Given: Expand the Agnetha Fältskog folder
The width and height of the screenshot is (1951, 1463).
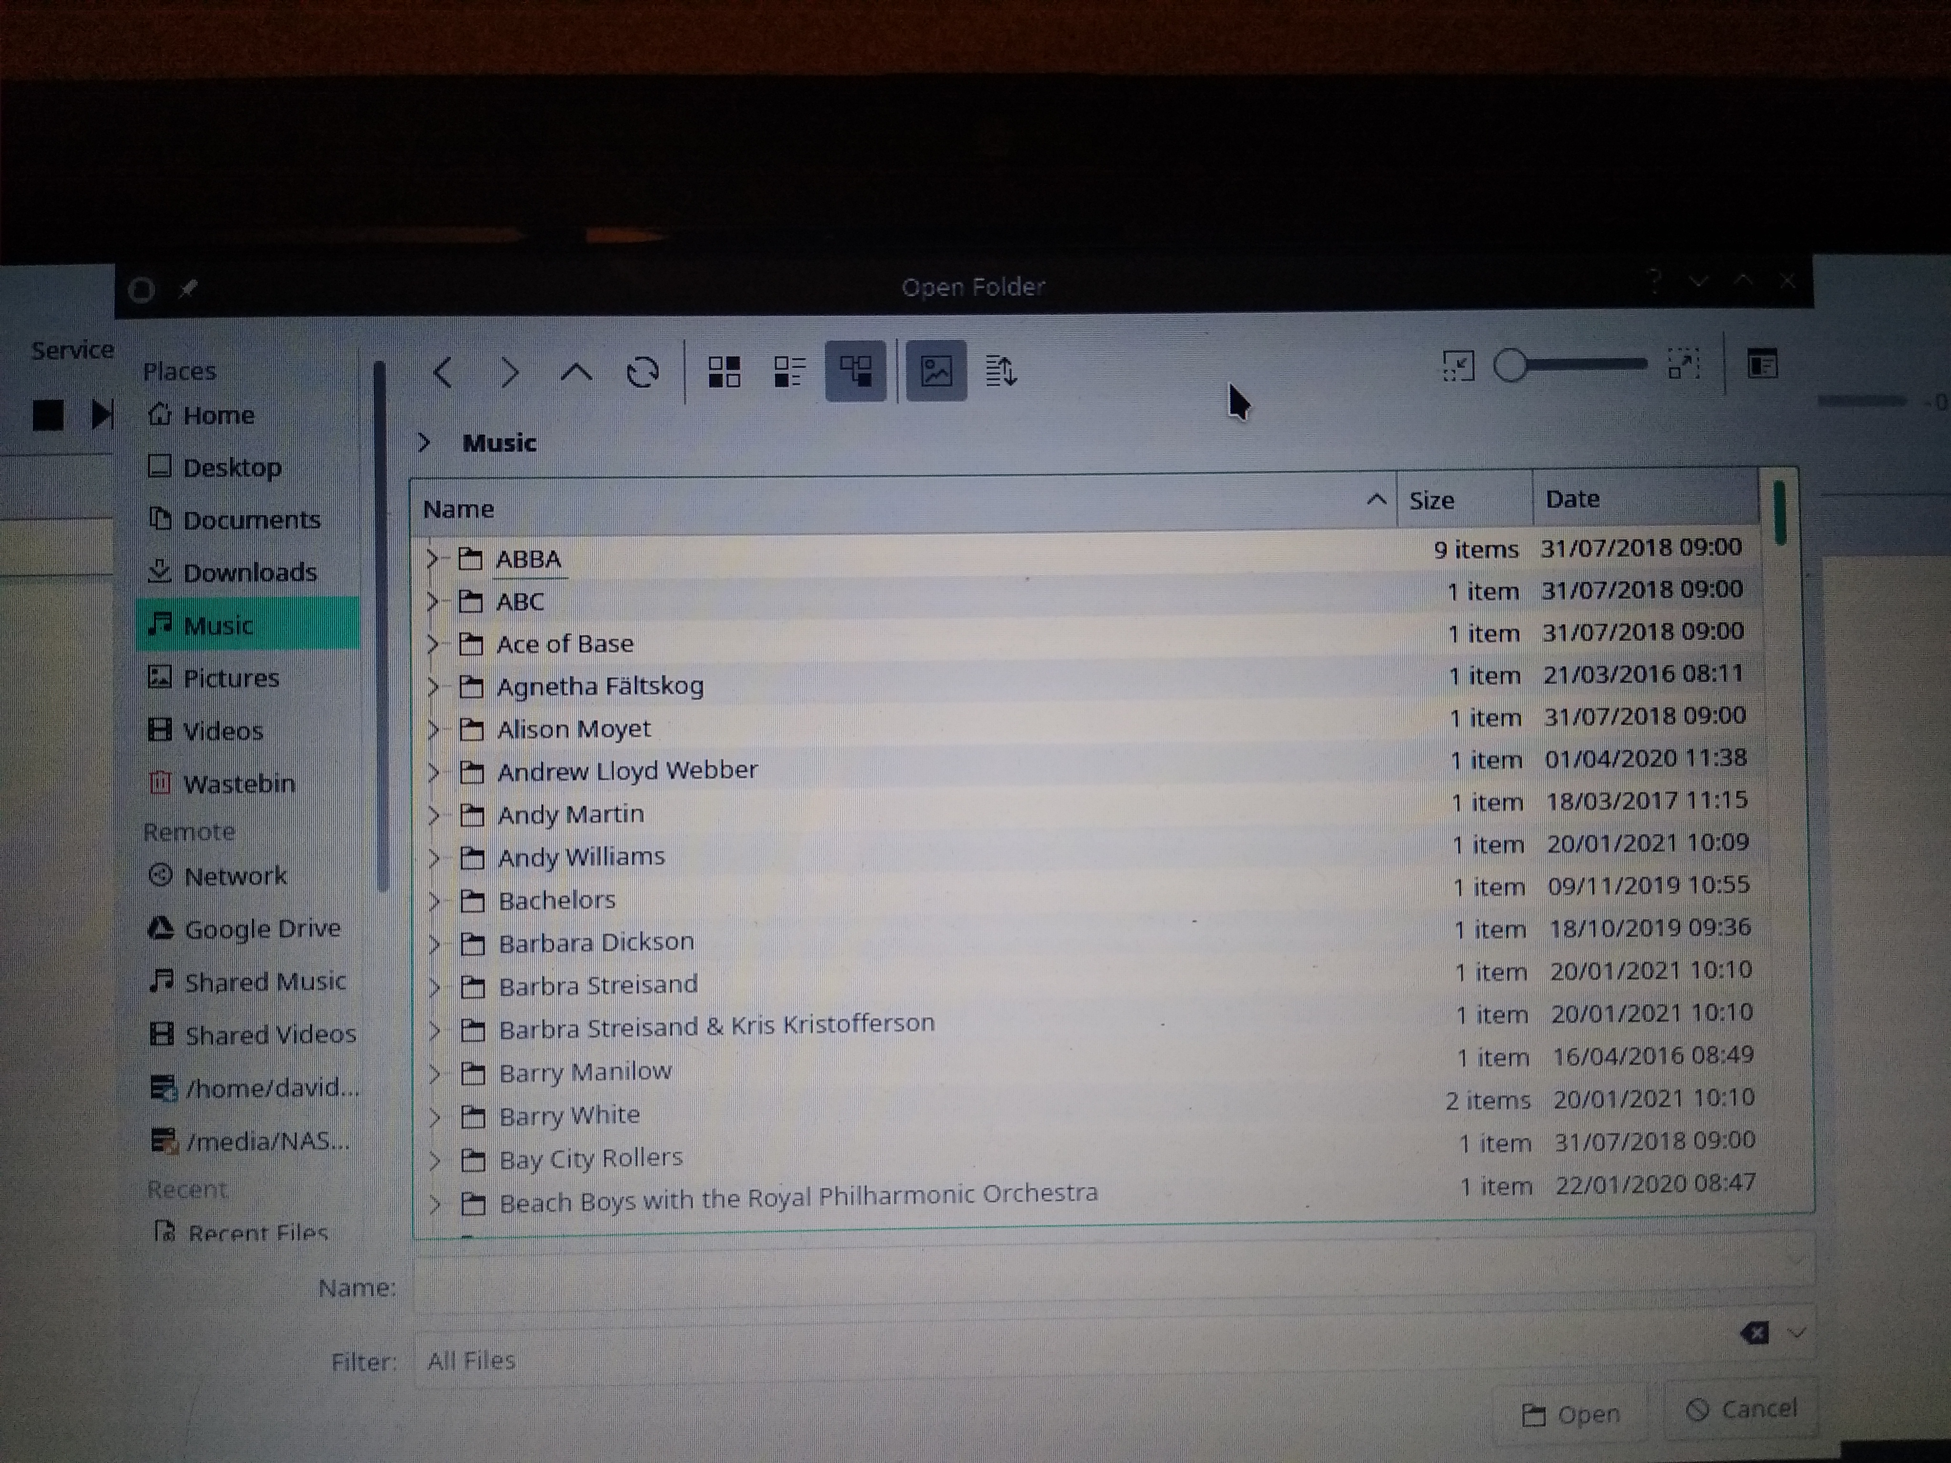Looking at the screenshot, I should coord(433,686).
